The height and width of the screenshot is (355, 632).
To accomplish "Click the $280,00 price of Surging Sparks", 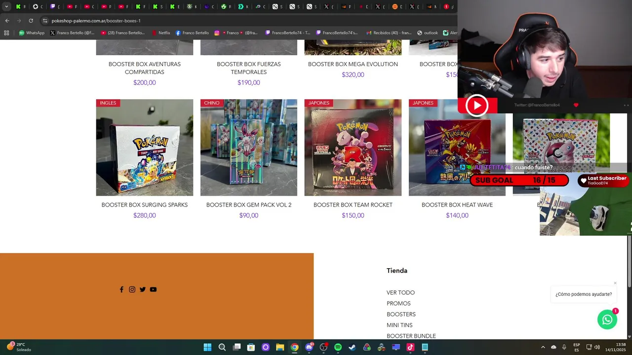I will [145, 215].
